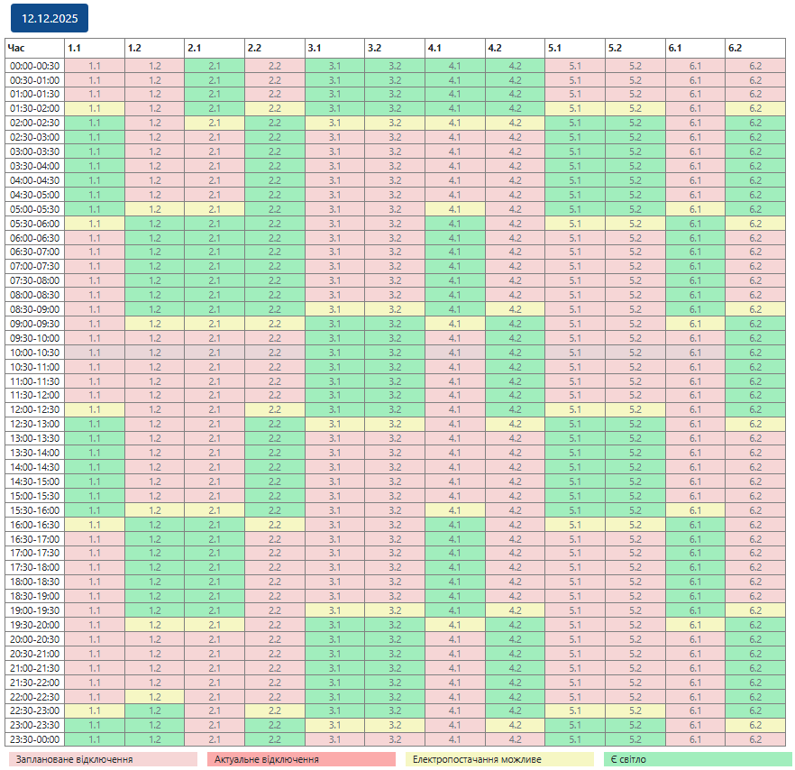The width and height of the screenshot is (795, 770).
Task: Select the Час column header
Action: (x=34, y=48)
